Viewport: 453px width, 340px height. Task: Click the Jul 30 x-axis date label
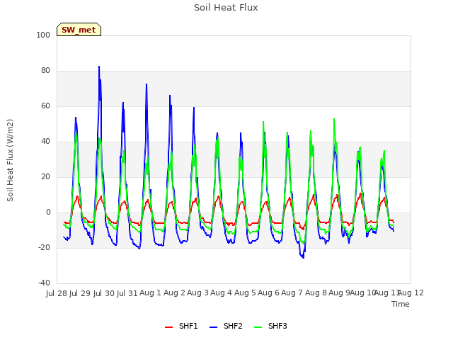click(x=104, y=293)
